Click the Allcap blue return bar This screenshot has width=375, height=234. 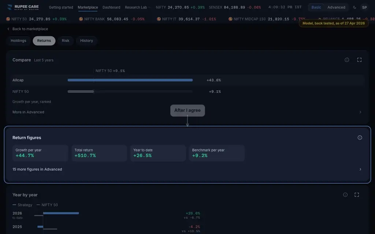click(x=130, y=80)
